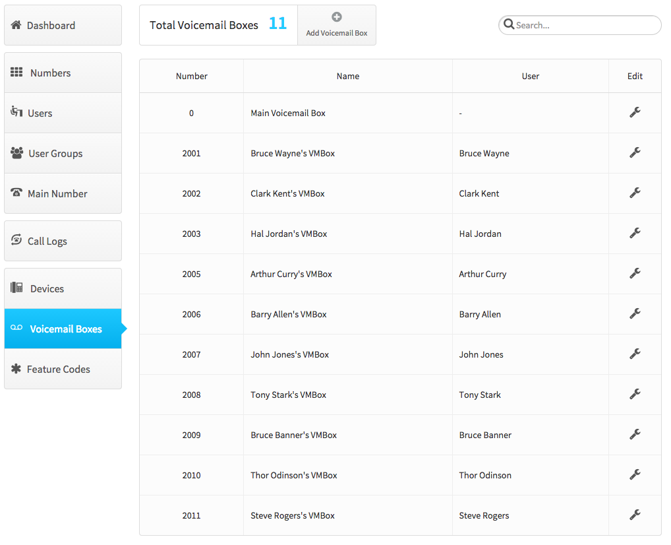
Task: Click the Edit column header
Action: 635,77
